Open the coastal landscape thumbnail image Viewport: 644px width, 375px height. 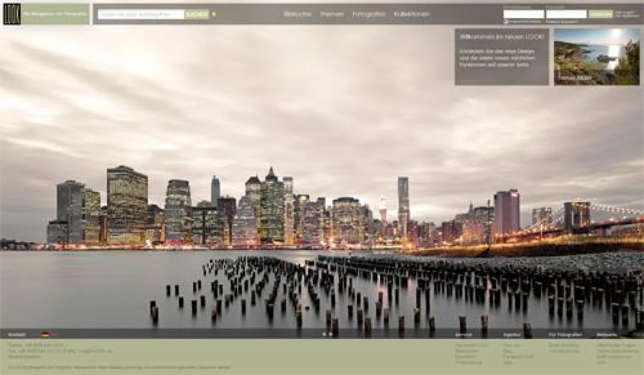(596, 56)
